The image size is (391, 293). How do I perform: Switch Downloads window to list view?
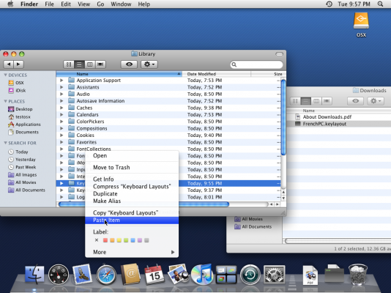[x=306, y=101]
